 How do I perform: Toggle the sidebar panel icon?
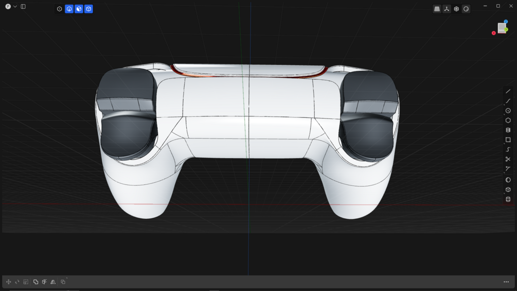pos(23,6)
